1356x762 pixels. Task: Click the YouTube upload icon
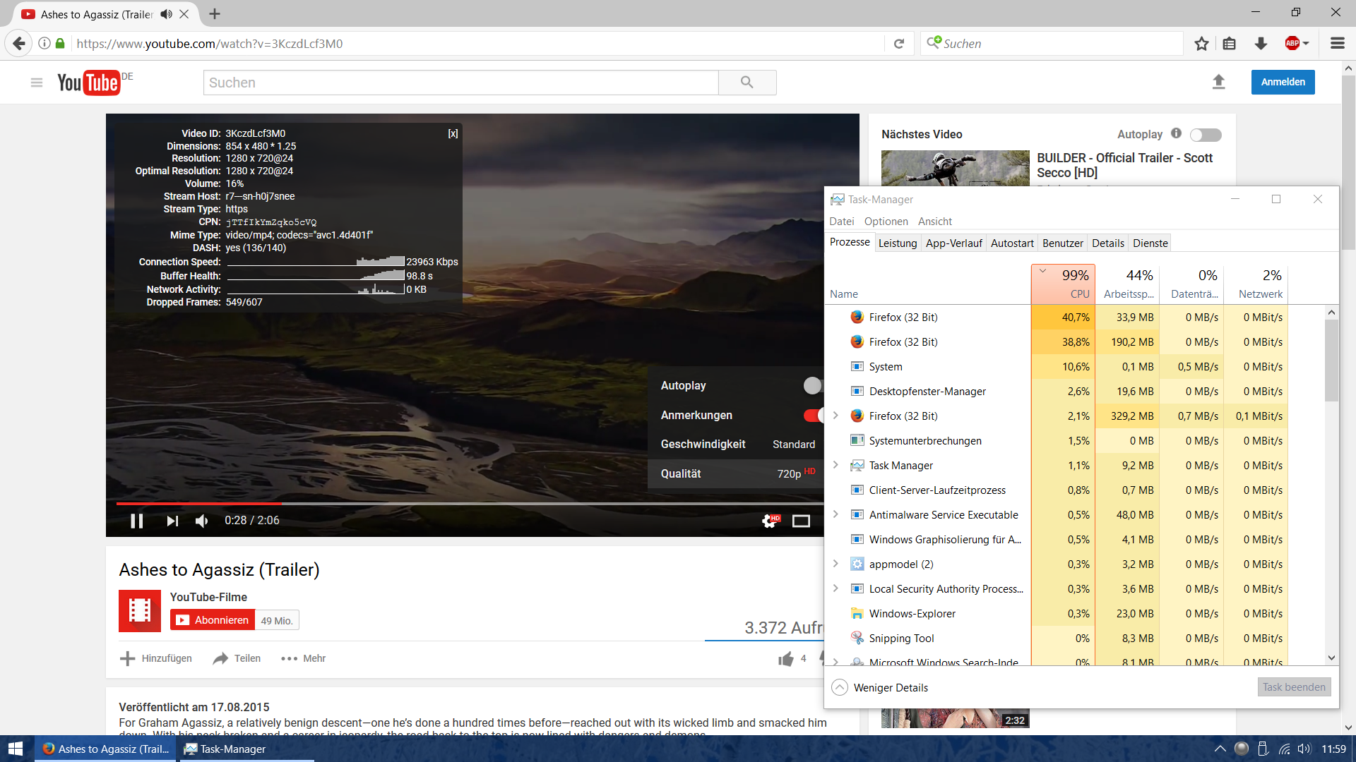tap(1218, 82)
